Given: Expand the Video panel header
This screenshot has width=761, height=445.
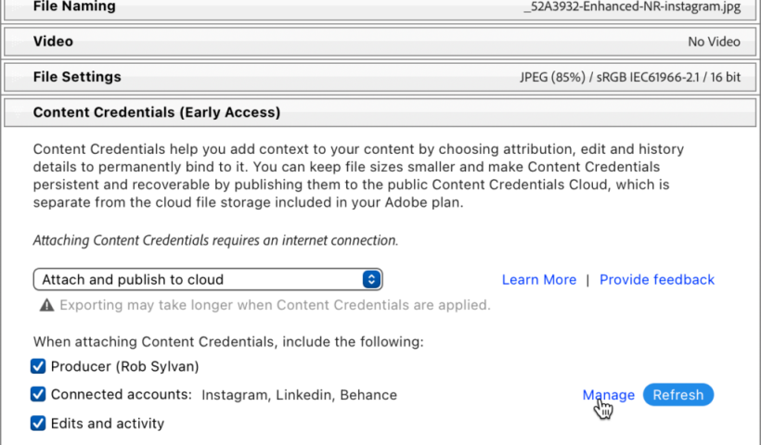Looking at the screenshot, I should coord(53,42).
